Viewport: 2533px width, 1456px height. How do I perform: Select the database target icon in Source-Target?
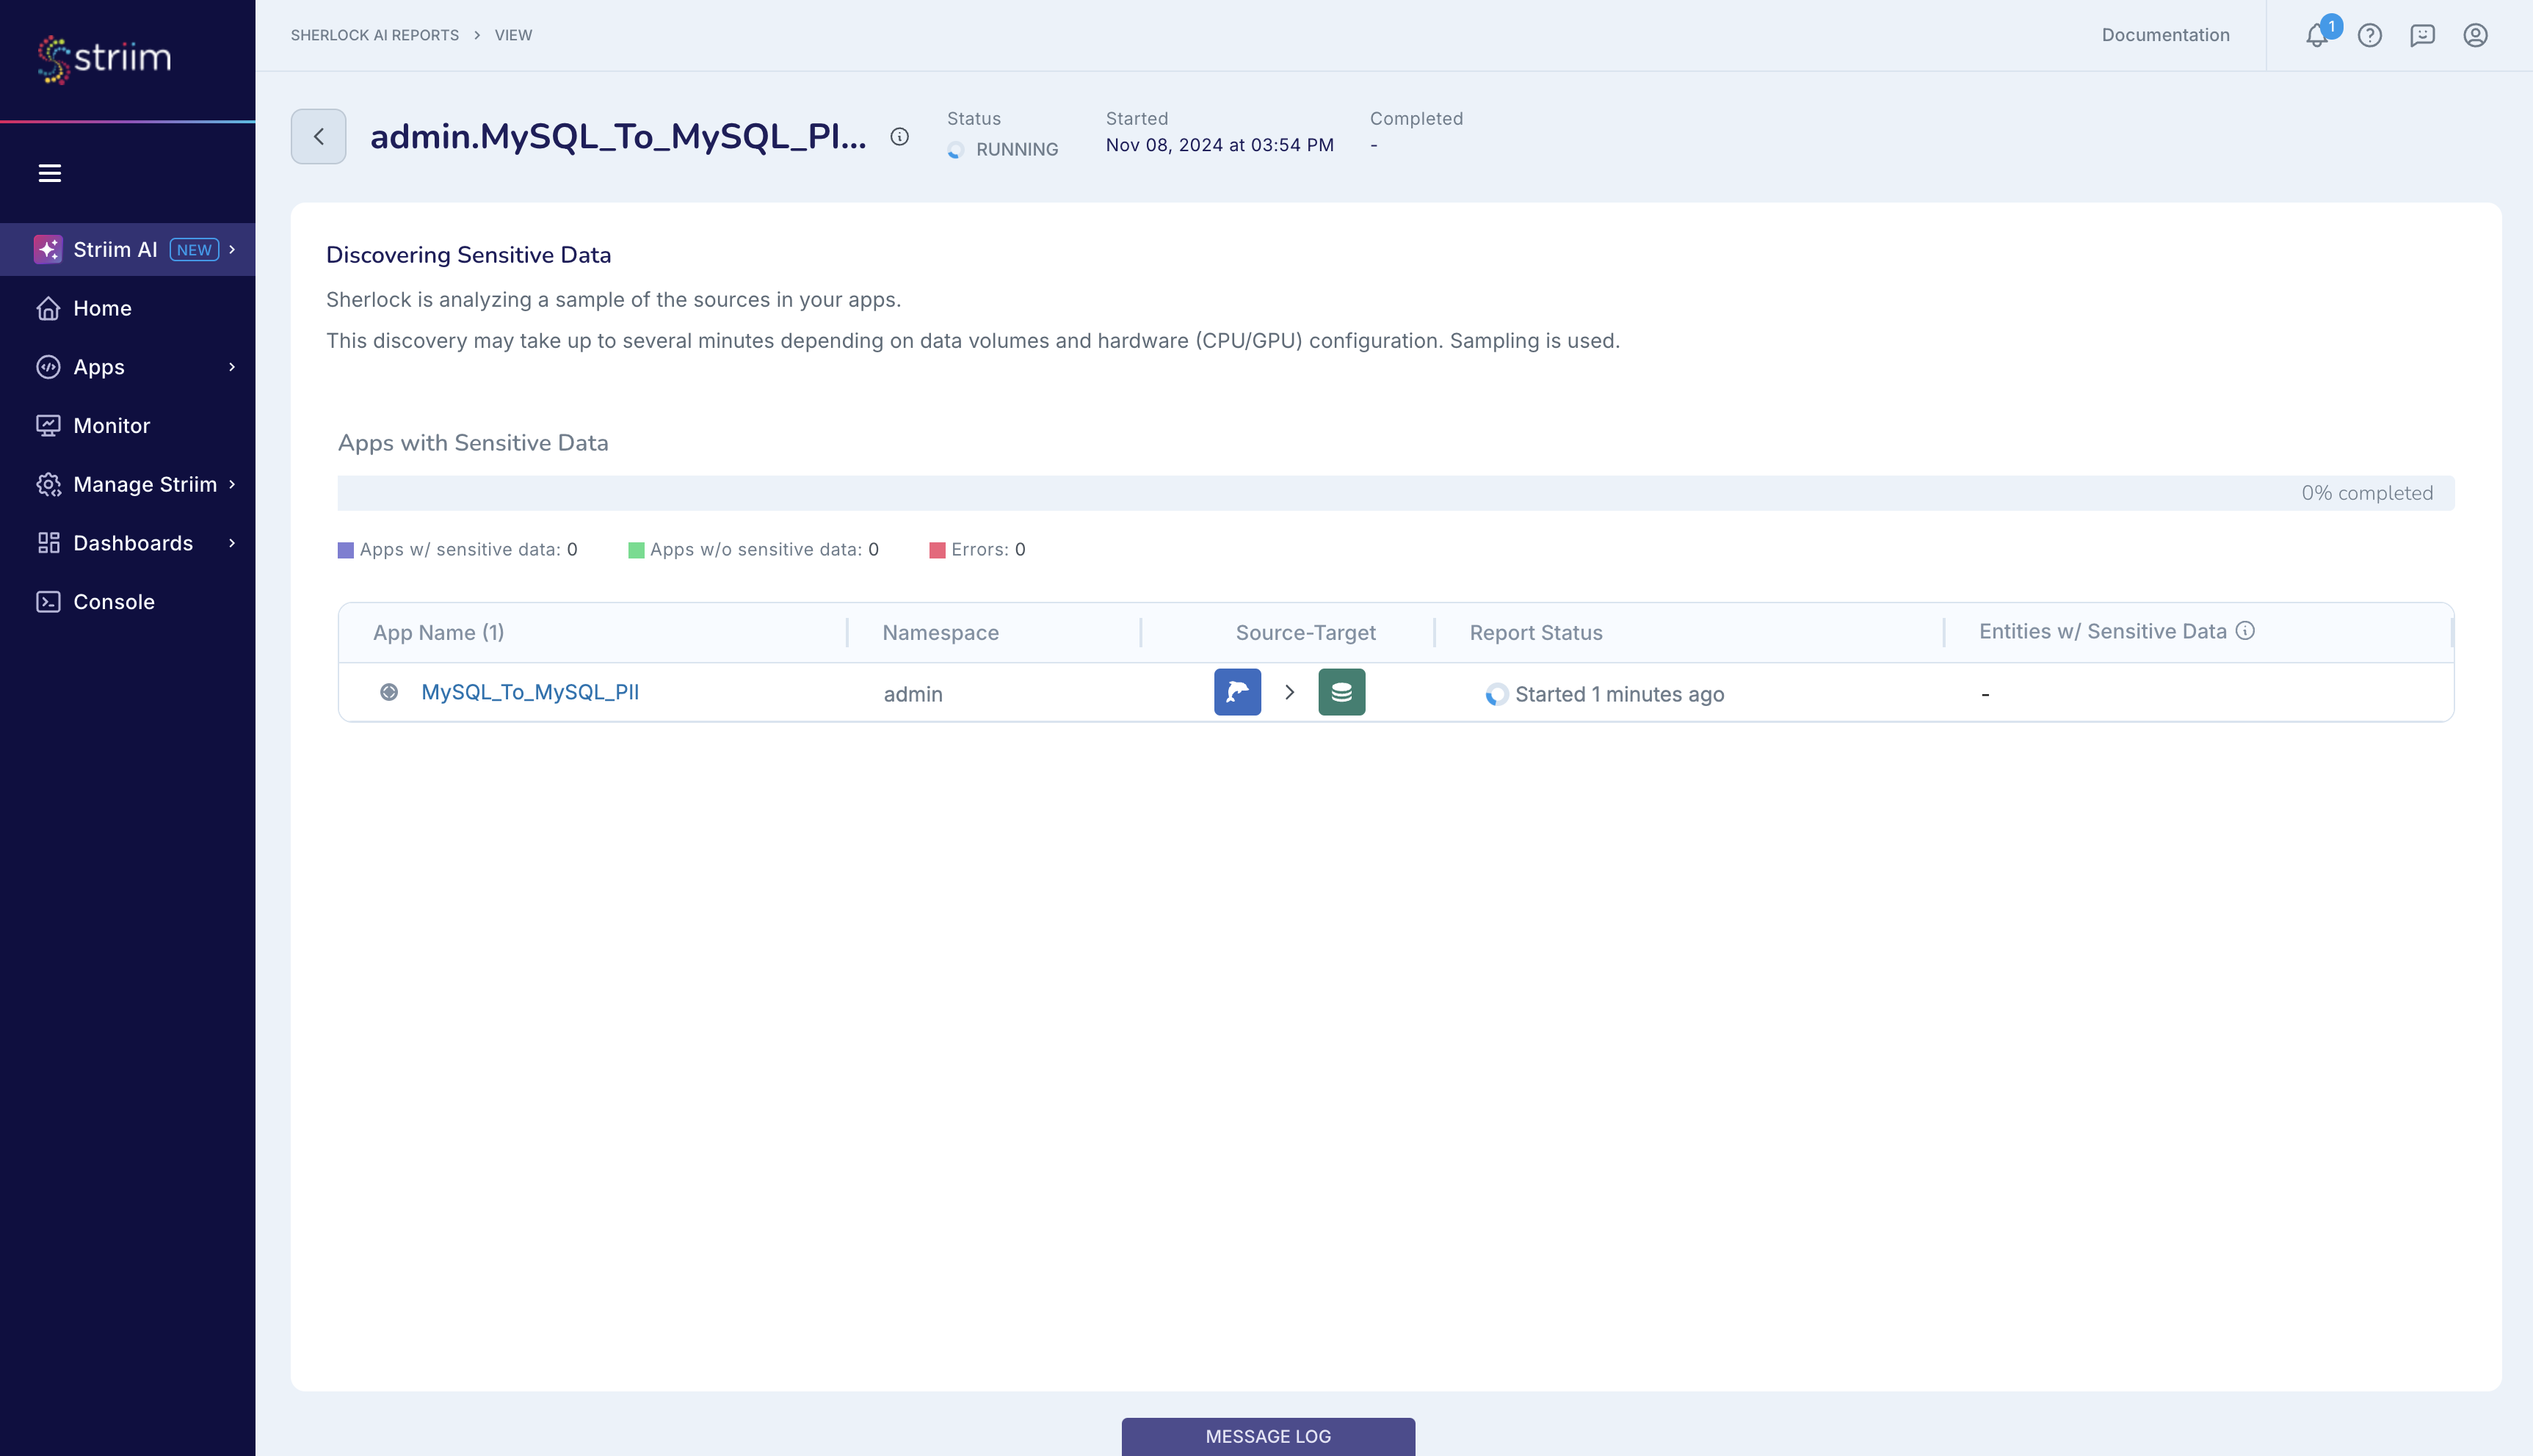pyautogui.click(x=1341, y=691)
